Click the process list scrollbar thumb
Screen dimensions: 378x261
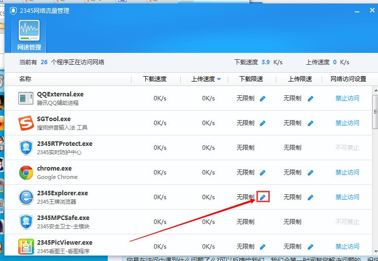[375, 112]
